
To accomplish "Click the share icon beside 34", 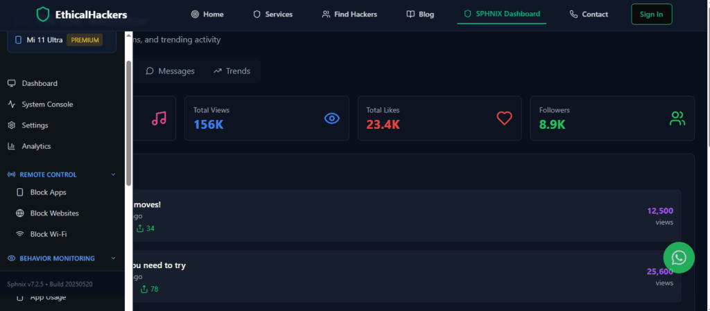I will click(140, 229).
